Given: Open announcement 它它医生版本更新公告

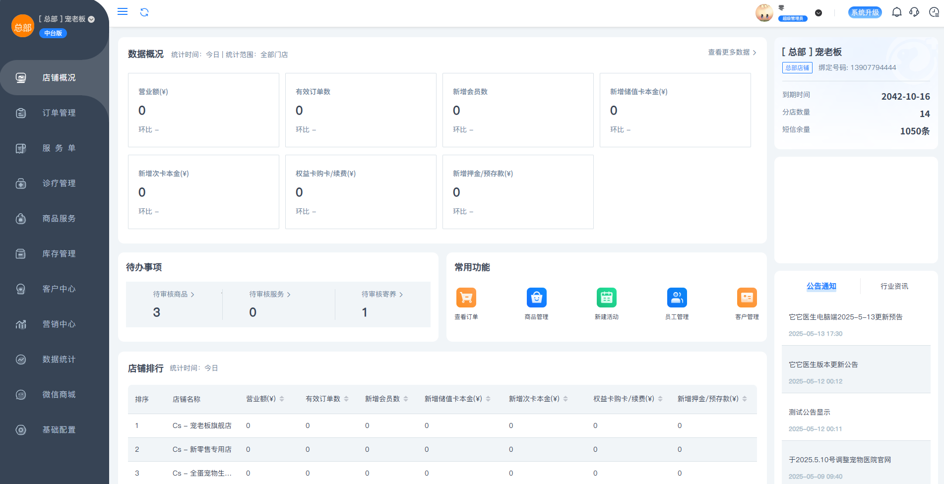Looking at the screenshot, I should (823, 364).
